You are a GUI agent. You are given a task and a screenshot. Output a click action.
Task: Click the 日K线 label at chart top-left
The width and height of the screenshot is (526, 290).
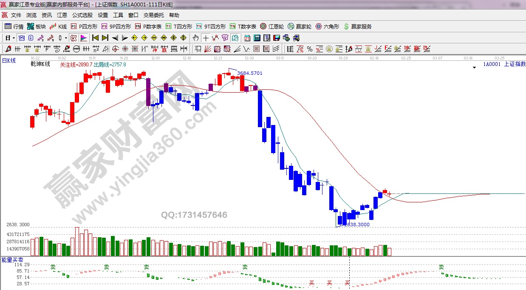coord(9,61)
